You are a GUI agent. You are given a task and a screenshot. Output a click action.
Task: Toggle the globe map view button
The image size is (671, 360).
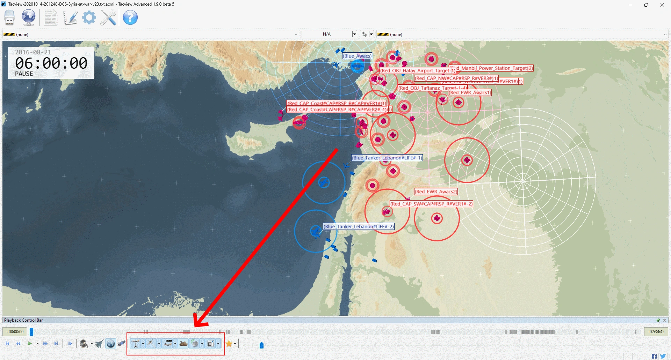[110, 344]
